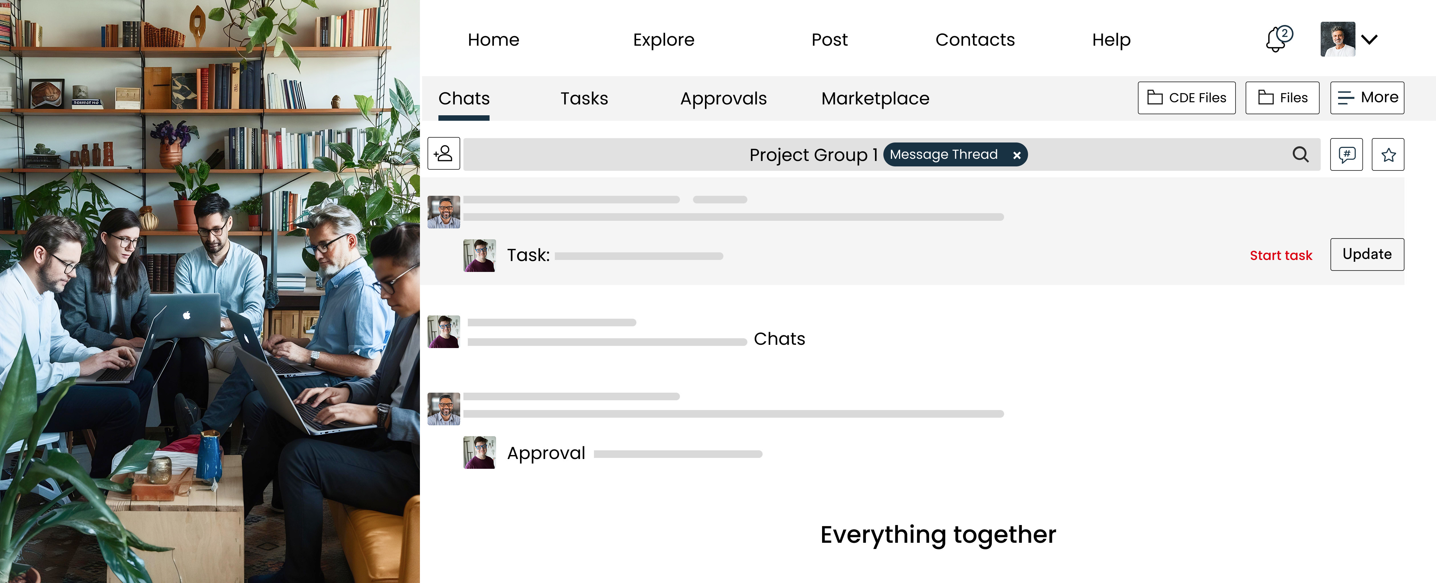Image resolution: width=1436 pixels, height=583 pixels.
Task: Click the user profile picture
Action: [1337, 39]
